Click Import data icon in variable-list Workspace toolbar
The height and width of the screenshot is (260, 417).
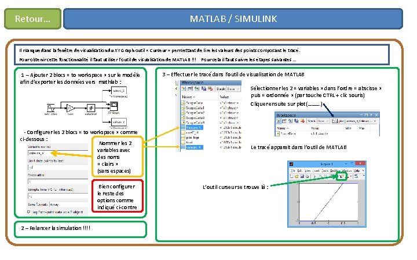197,88
